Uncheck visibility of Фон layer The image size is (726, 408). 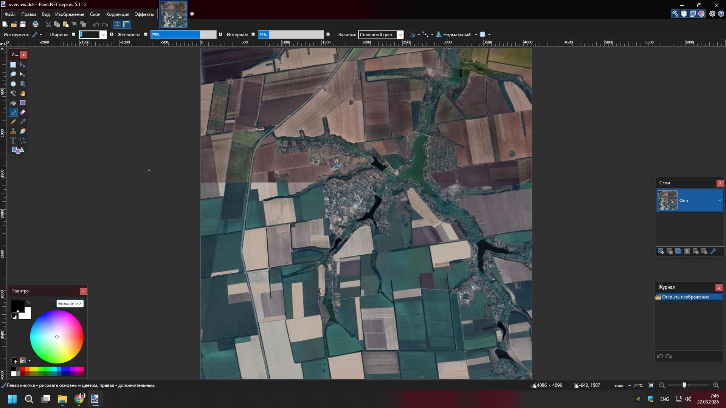pyautogui.click(x=720, y=201)
